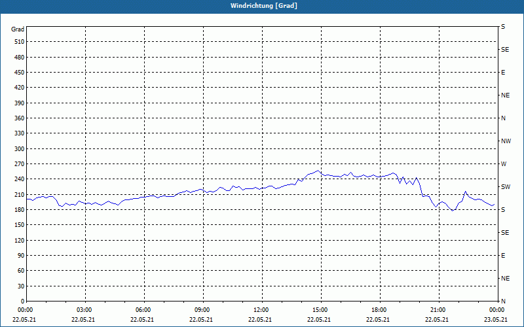Image resolution: width=524 pixels, height=327 pixels.
Task: Click the y-axis value 30
Action: 21,286
